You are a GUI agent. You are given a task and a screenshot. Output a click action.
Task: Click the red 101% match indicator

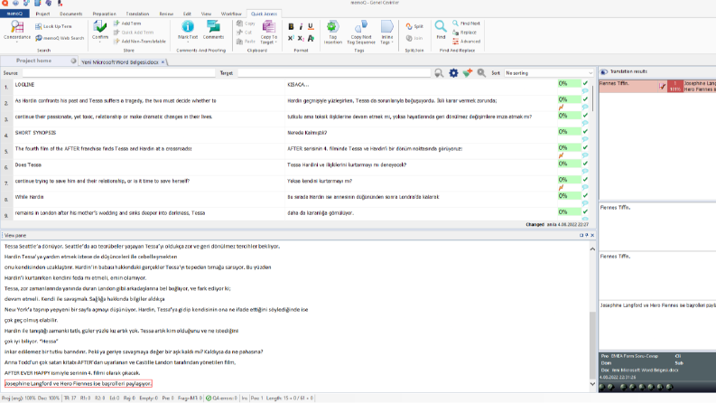tap(674, 87)
